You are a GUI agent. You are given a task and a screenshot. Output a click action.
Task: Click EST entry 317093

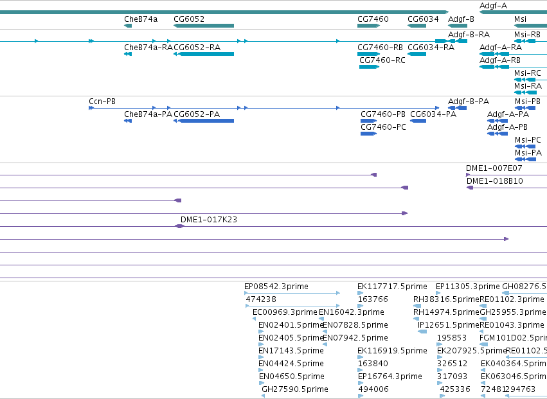(x=452, y=377)
